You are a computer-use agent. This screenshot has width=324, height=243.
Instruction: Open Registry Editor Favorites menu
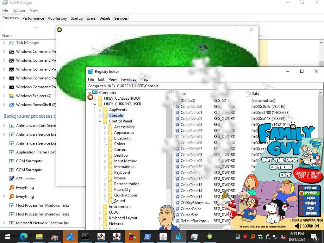(x=128, y=79)
